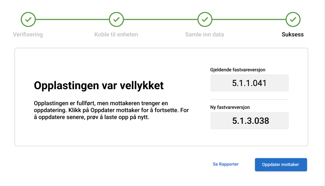This screenshot has width=325, height=186.
Task: Click the divider between the firmware versions
Action: pos(249,99)
